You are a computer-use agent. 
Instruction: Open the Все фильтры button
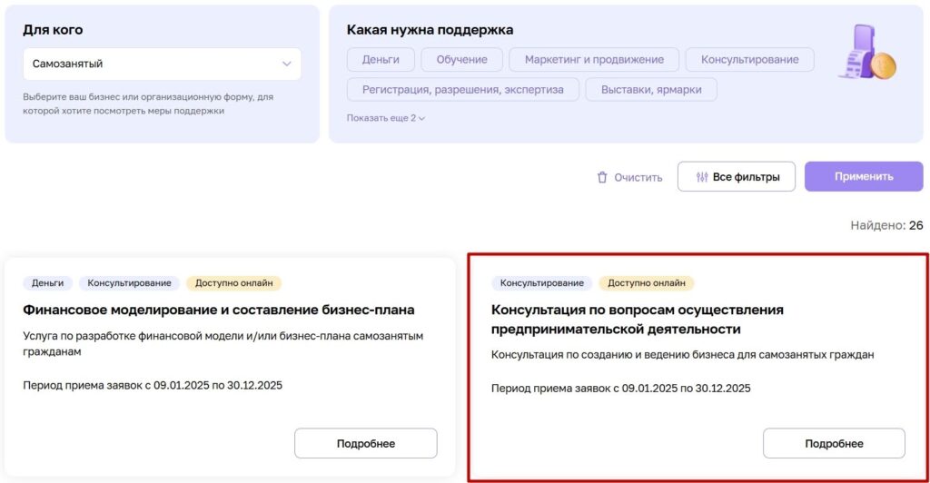[x=737, y=177]
